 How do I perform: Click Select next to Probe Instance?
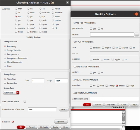[x=64, y=109]
